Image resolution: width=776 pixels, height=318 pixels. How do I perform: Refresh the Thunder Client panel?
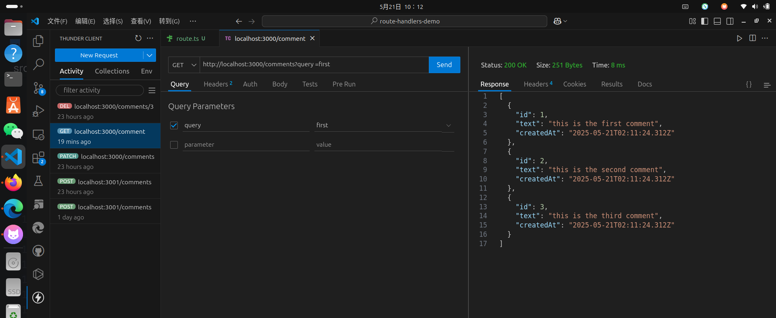(x=138, y=38)
